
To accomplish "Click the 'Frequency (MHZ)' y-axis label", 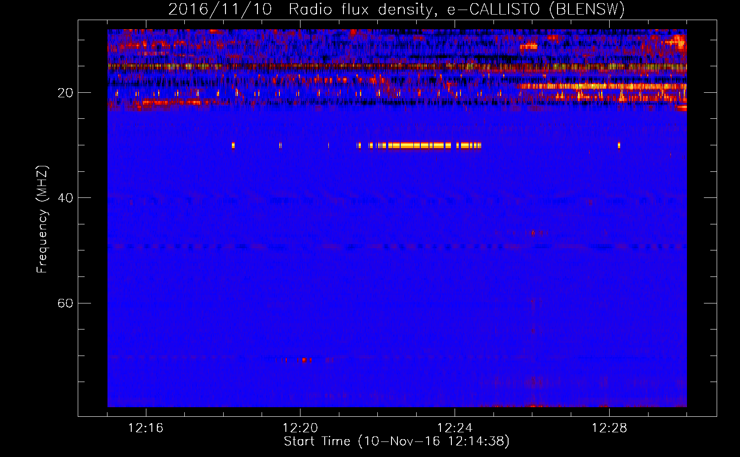I will click(42, 219).
